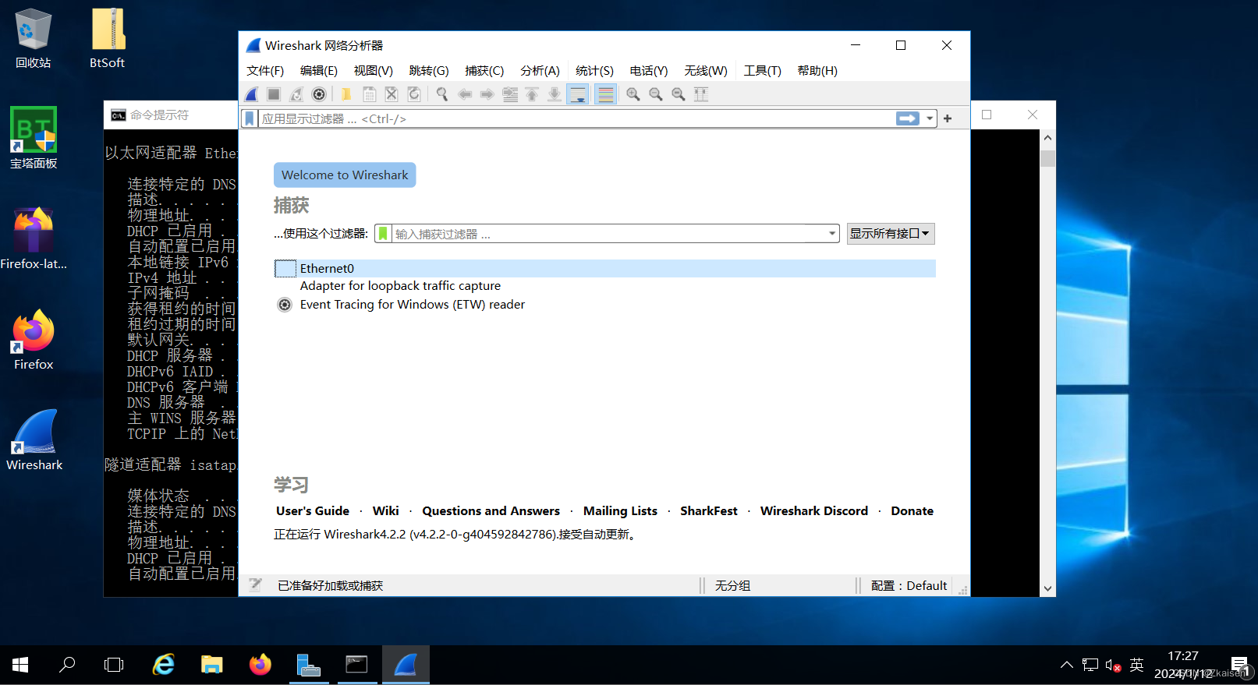Image resolution: width=1258 pixels, height=685 pixels.
Task: Open 显示所有接口 dropdown
Action: click(891, 234)
